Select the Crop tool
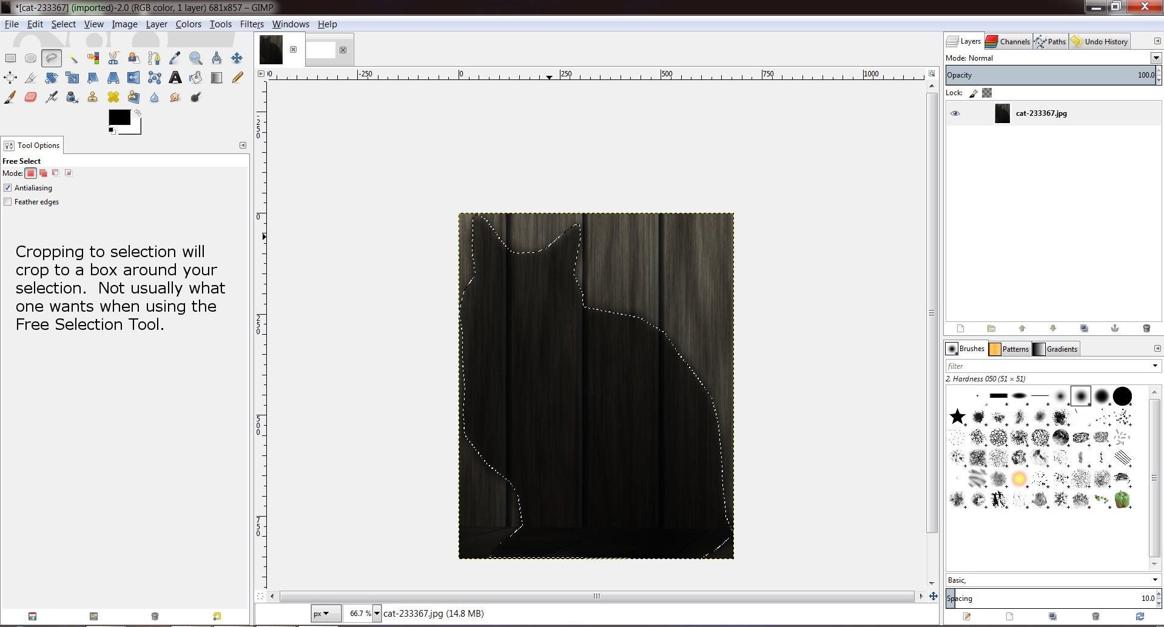Screen dimensions: 1164x627 coord(31,78)
